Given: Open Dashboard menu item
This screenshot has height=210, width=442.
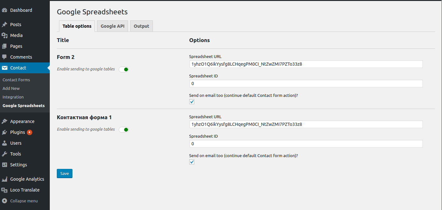Looking at the screenshot, I should pyautogui.click(x=25, y=10).
